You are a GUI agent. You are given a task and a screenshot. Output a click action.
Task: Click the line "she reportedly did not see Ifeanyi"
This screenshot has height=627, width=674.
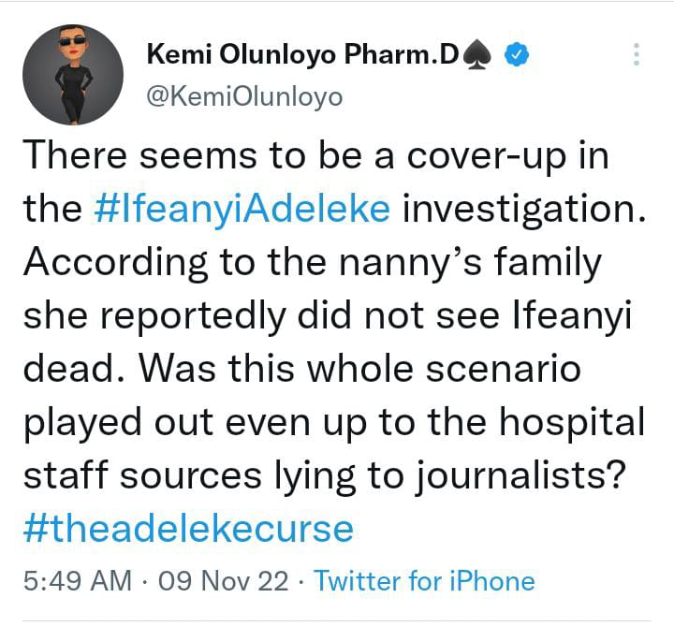pos(327,315)
